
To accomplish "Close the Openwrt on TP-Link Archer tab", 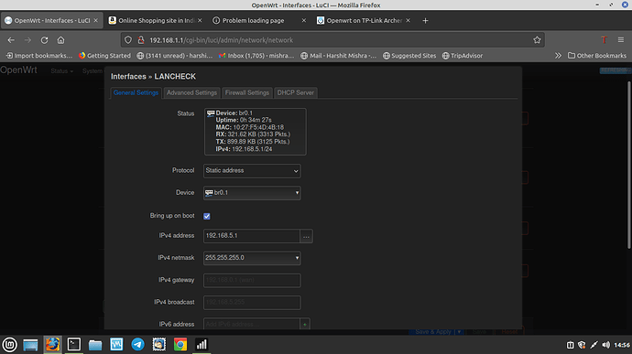I will coord(408,20).
